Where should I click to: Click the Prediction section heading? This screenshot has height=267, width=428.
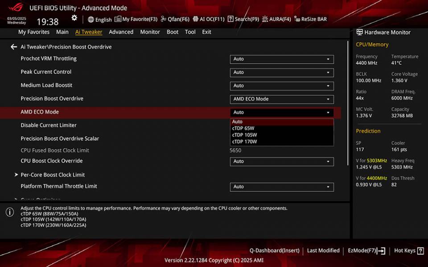[x=368, y=131]
